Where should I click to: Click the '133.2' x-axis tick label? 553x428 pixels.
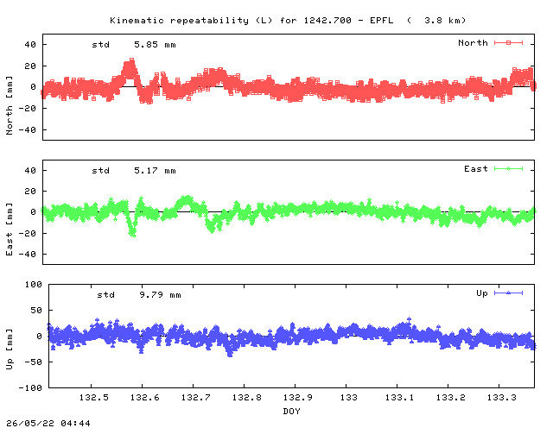point(451,397)
